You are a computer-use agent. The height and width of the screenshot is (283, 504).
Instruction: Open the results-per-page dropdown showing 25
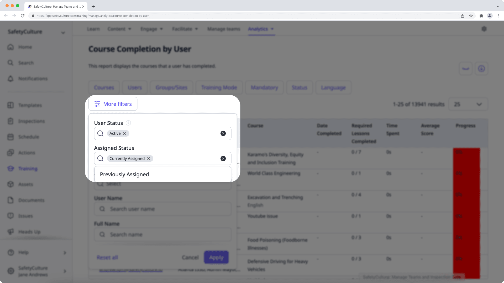coord(468,104)
